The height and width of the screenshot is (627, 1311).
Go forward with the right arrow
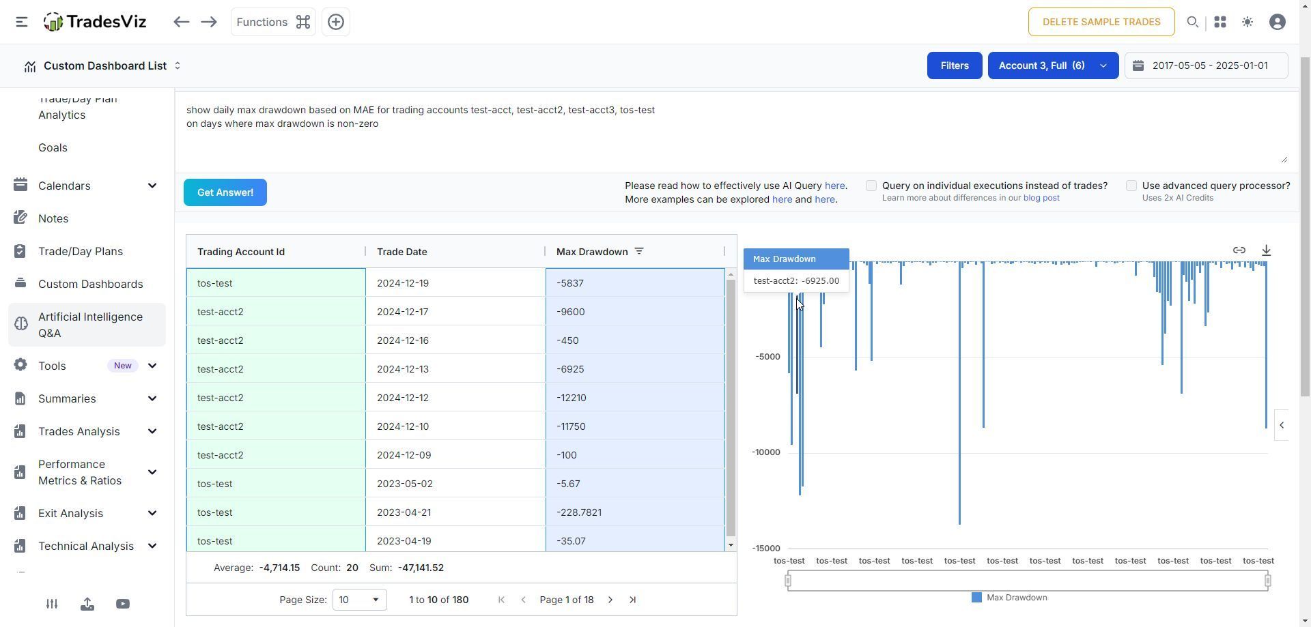pos(209,22)
